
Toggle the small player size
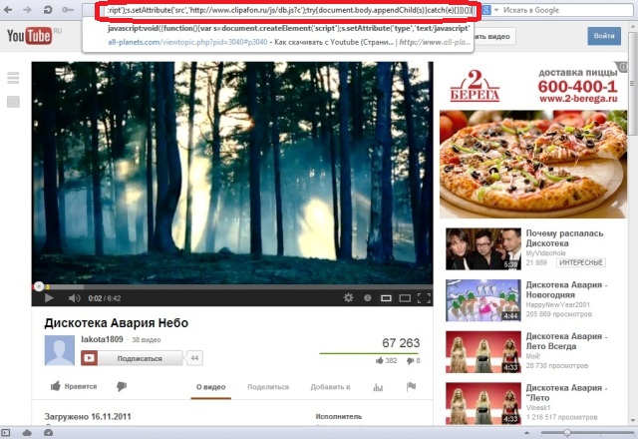coord(386,298)
